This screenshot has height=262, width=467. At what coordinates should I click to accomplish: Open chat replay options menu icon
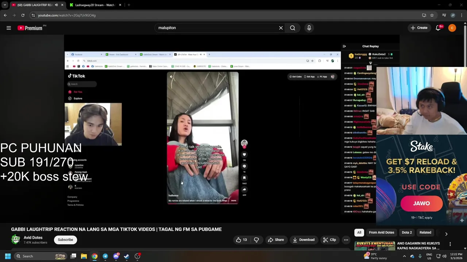344,46
